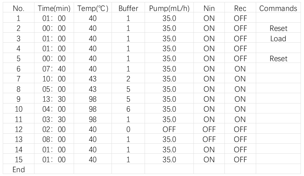
Task: Select the 13:30 time cell in row 9
Action: 54,99
